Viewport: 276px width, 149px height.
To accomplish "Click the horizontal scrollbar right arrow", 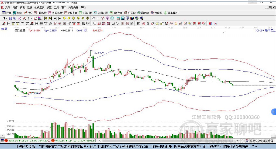I will (x=237, y=141).
